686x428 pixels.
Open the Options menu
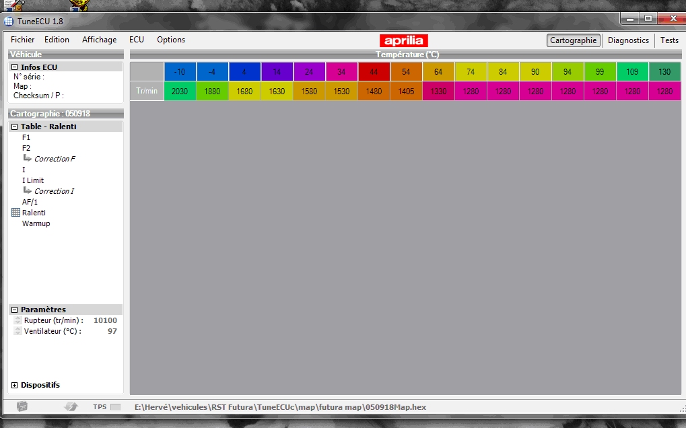(171, 40)
